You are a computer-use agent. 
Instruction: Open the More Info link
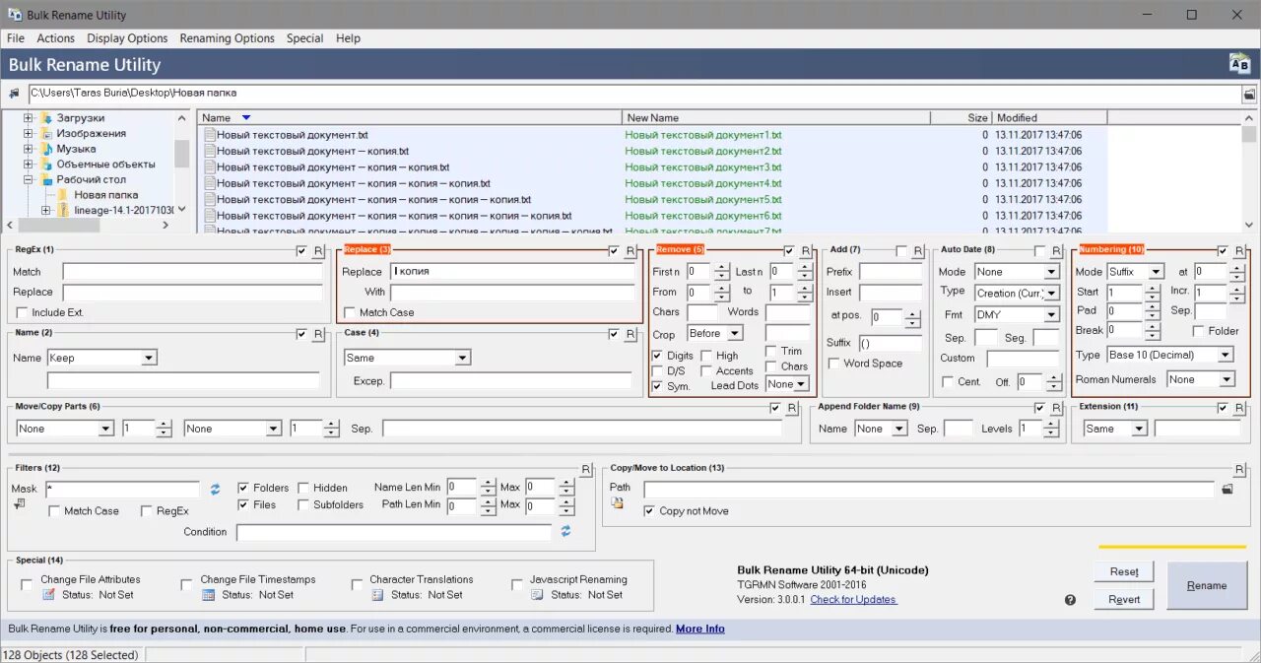click(700, 629)
